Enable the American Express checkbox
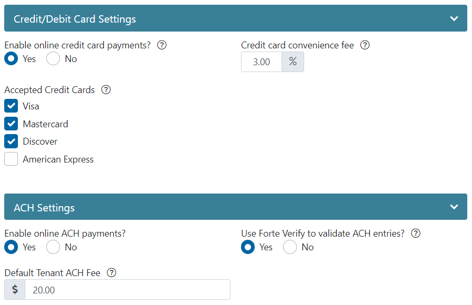This screenshot has width=472, height=305. tap(11, 159)
